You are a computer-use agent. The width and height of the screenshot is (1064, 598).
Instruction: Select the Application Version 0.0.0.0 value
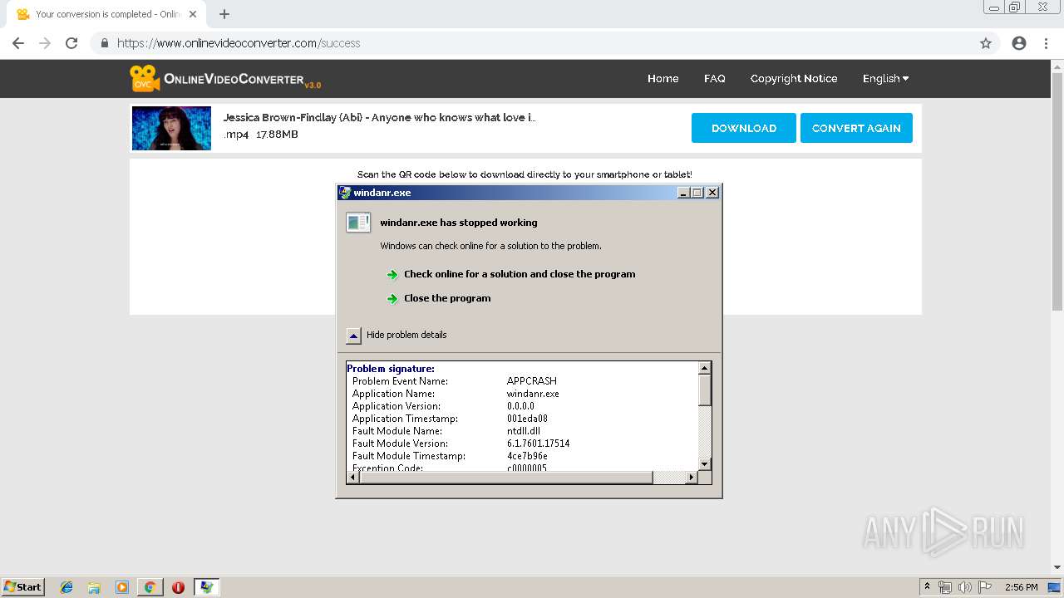(520, 406)
